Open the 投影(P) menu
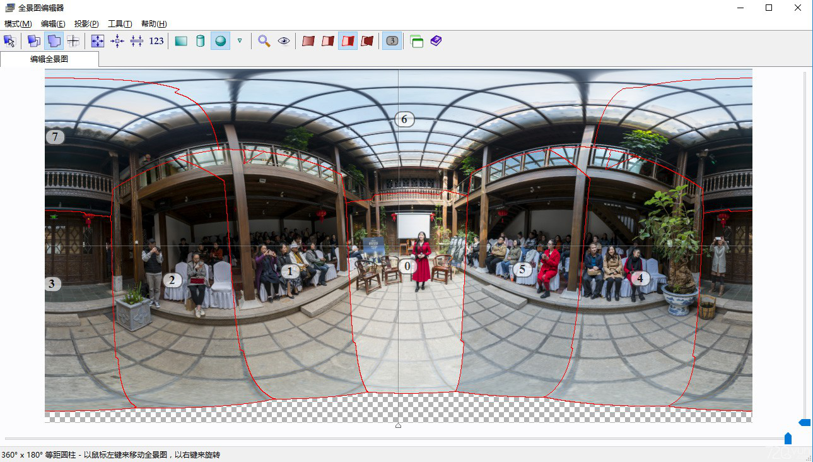Image resolution: width=813 pixels, height=462 pixels. pyautogui.click(x=86, y=24)
